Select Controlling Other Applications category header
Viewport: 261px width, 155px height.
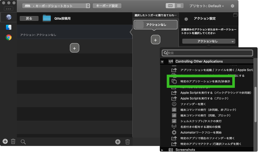199,61
